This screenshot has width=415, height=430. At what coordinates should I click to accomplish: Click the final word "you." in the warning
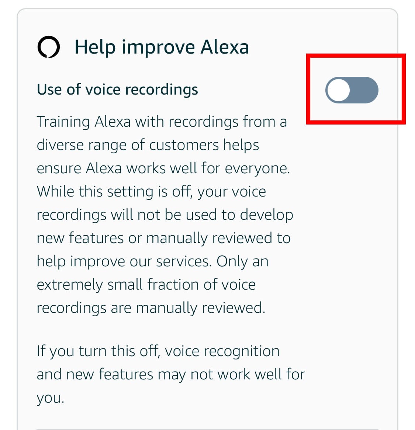(51, 398)
